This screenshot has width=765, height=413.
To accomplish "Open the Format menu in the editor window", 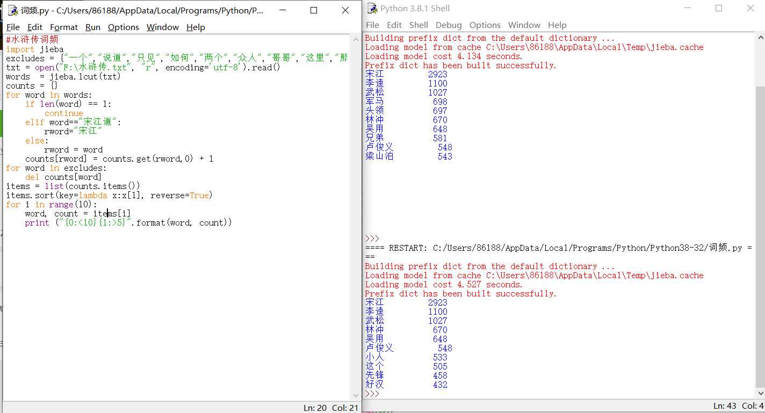I will (64, 27).
